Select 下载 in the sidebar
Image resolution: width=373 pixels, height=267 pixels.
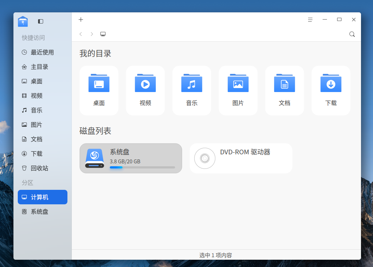42,154
